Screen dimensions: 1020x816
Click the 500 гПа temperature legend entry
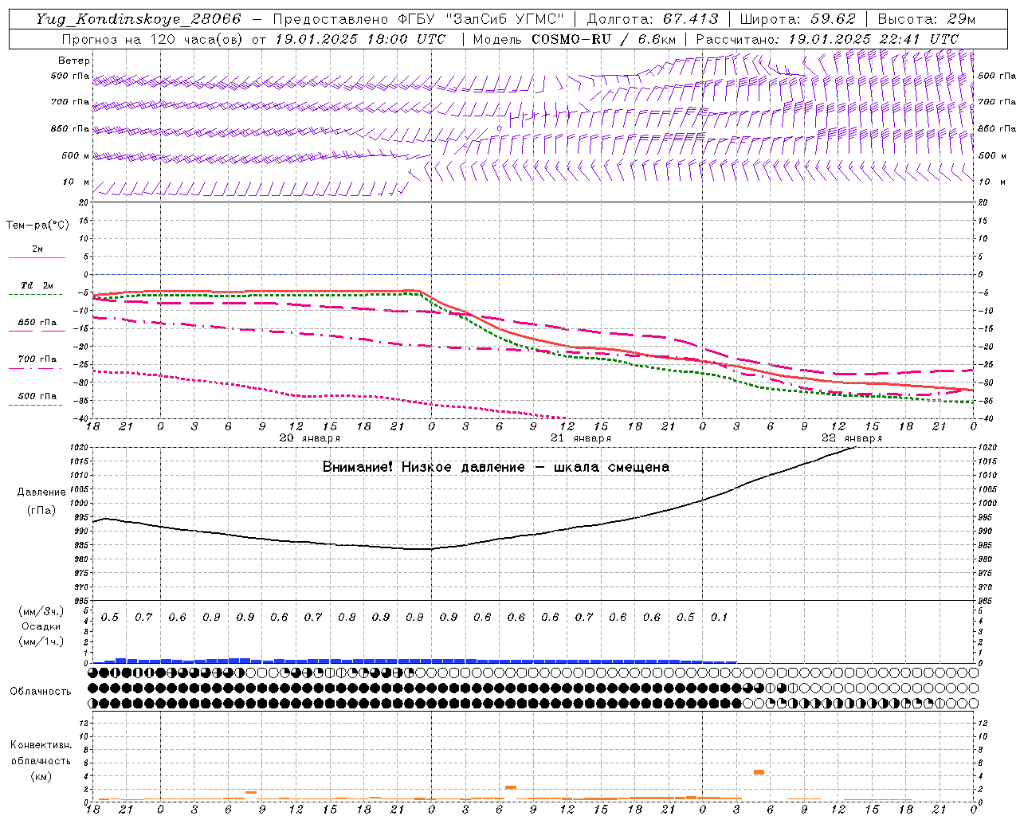click(x=37, y=397)
